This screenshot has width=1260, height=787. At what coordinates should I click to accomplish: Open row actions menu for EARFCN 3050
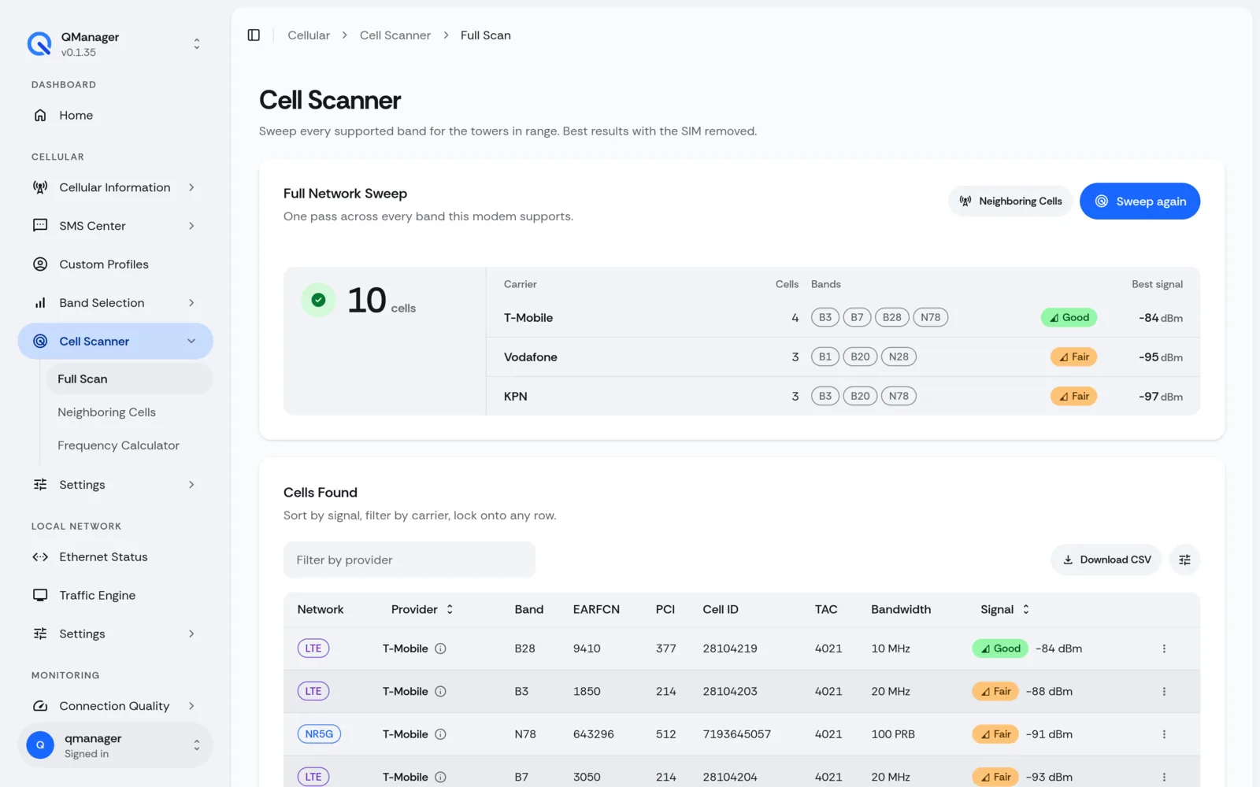coord(1164,777)
